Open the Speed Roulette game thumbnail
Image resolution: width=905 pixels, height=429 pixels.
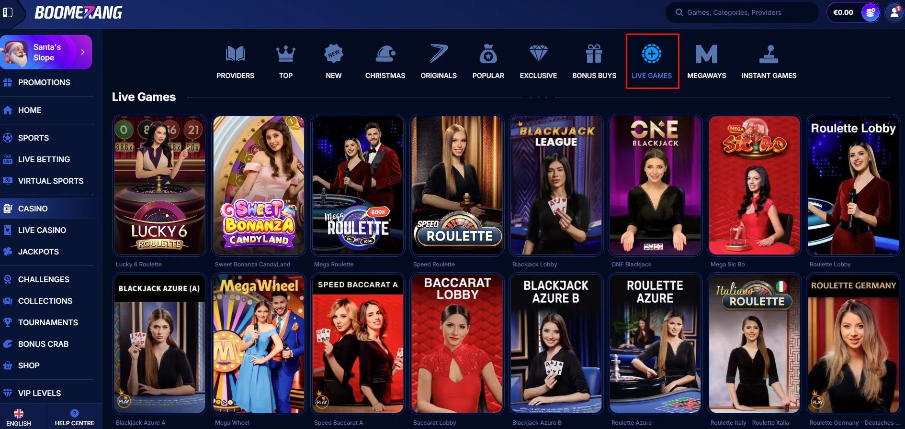(x=457, y=185)
